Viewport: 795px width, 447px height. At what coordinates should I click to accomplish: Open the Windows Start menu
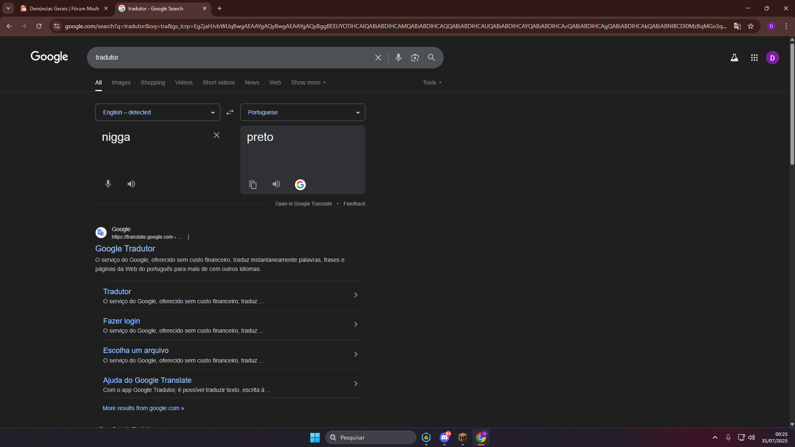[315, 437]
